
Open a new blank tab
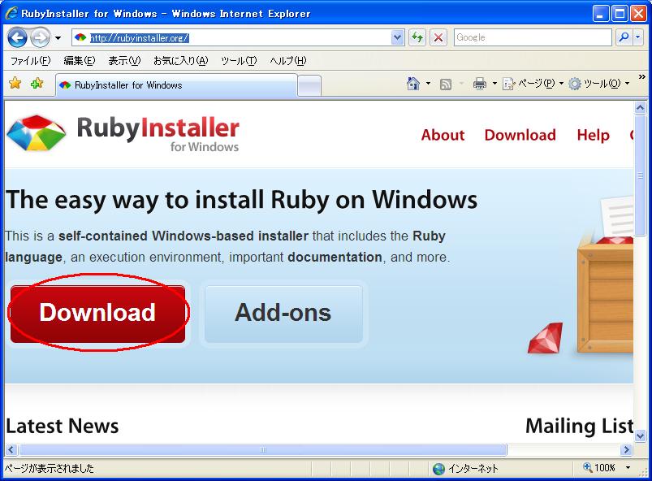309,85
